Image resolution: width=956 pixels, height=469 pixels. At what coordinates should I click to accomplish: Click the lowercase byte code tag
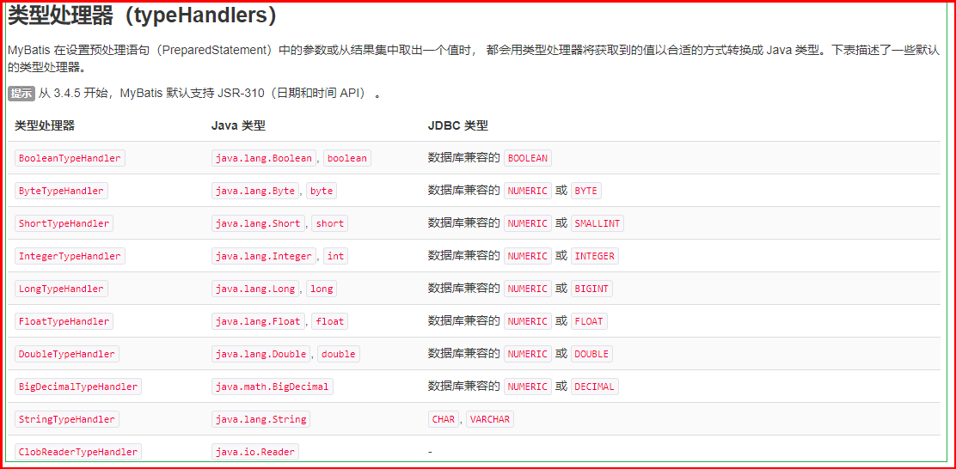(322, 191)
